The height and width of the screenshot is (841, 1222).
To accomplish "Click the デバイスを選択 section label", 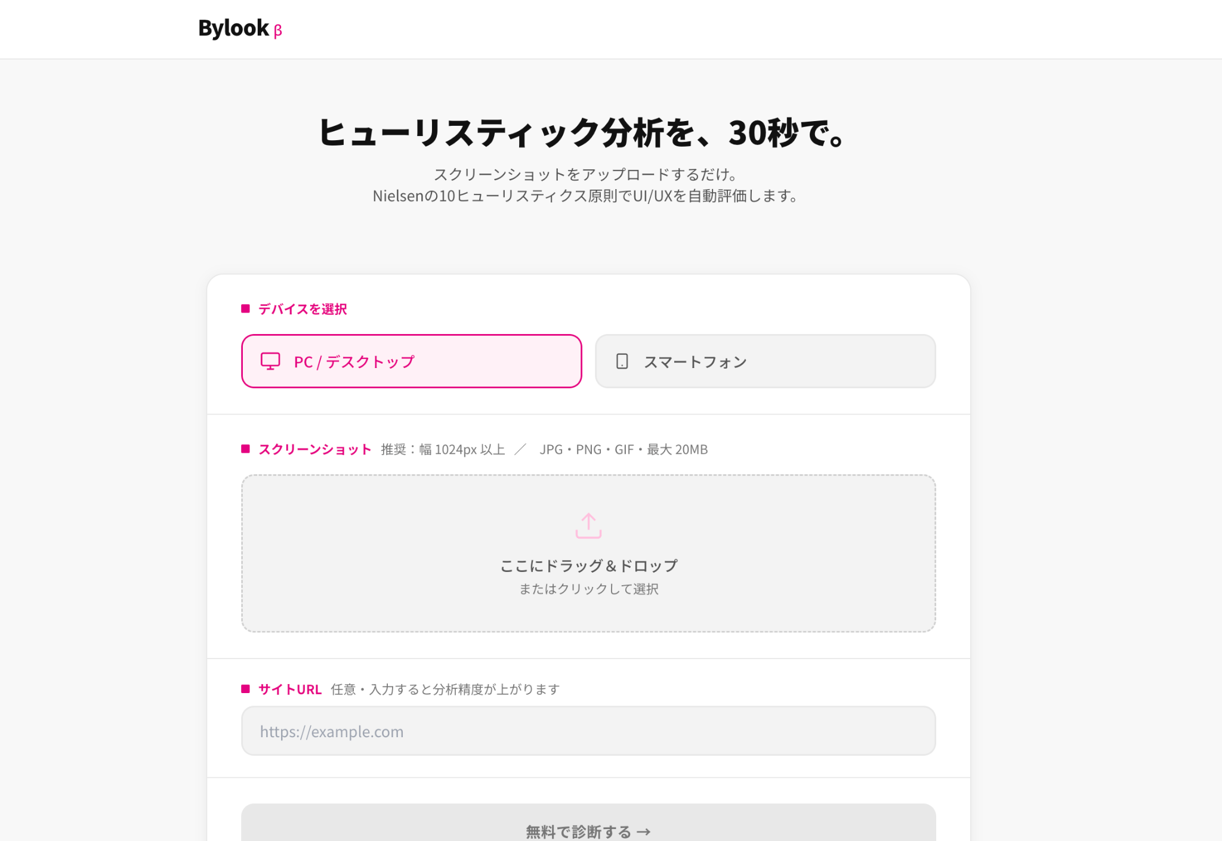I will (303, 309).
